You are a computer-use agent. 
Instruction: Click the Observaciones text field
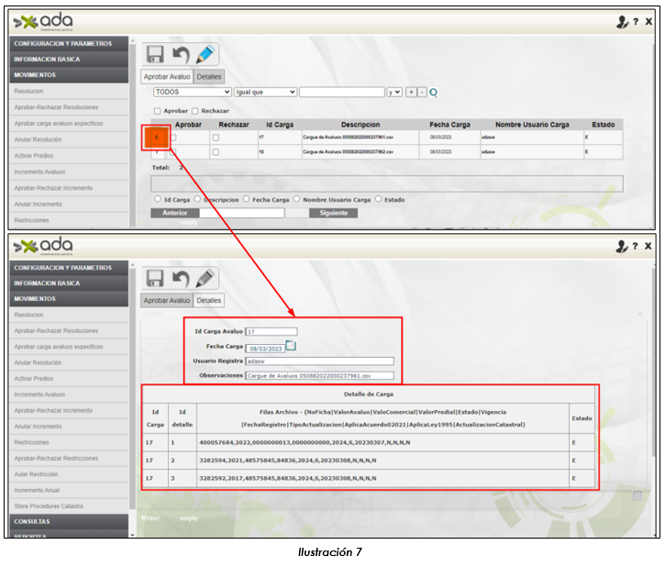pos(319,375)
